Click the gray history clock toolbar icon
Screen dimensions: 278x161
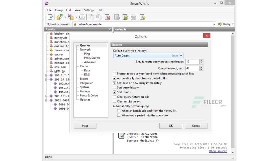[133, 17]
